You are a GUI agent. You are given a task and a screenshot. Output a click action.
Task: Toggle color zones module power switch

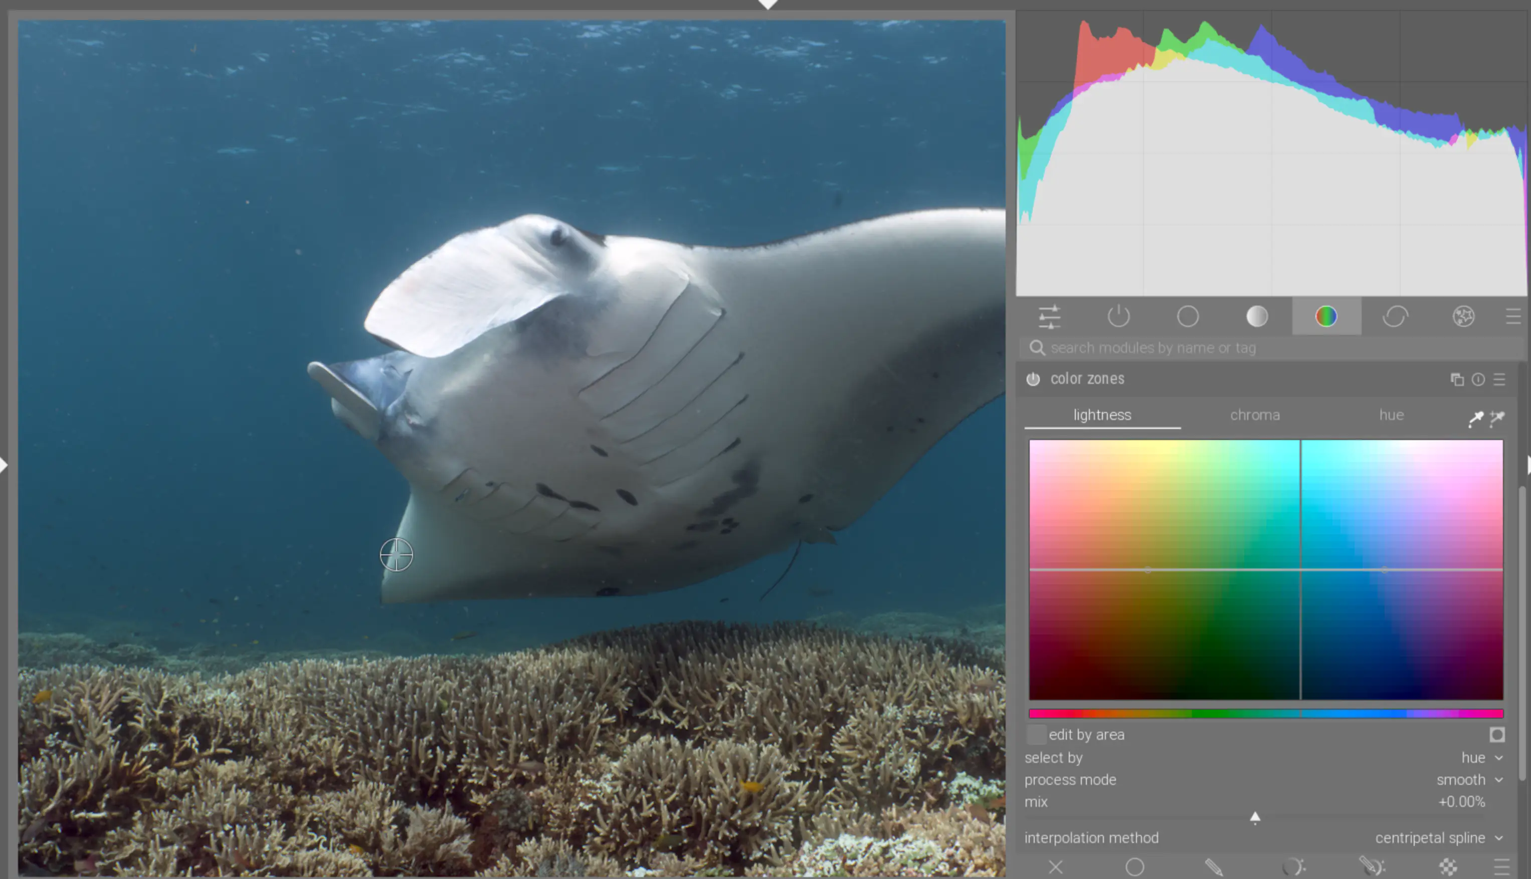[1033, 379]
